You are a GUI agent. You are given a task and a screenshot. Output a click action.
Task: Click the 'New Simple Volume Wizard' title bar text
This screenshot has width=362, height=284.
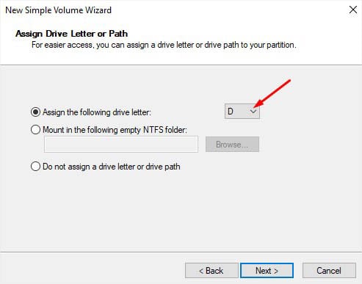(59, 10)
